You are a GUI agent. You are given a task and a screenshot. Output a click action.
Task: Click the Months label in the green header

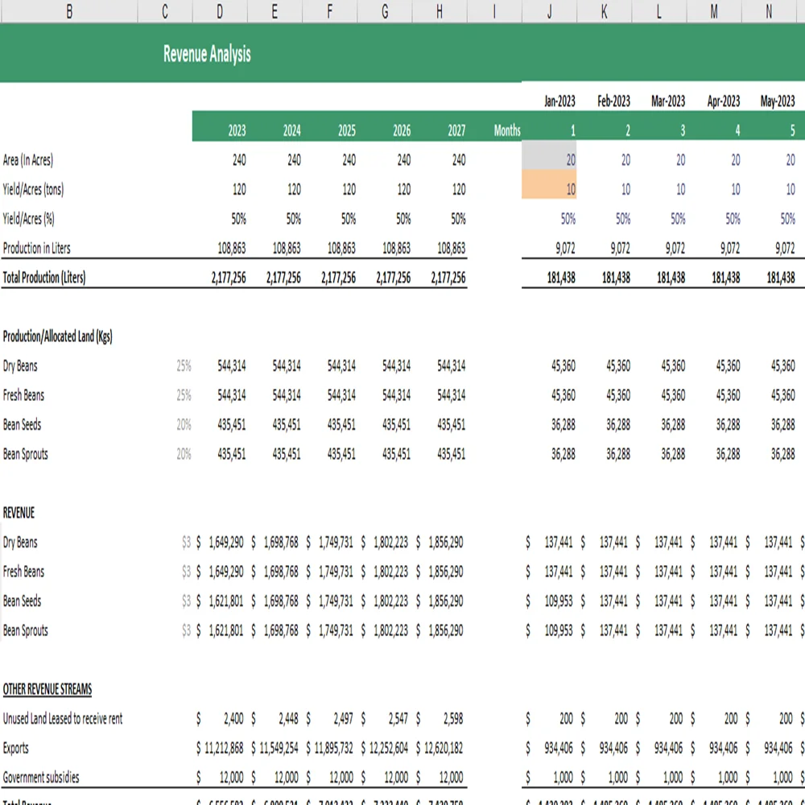(507, 130)
